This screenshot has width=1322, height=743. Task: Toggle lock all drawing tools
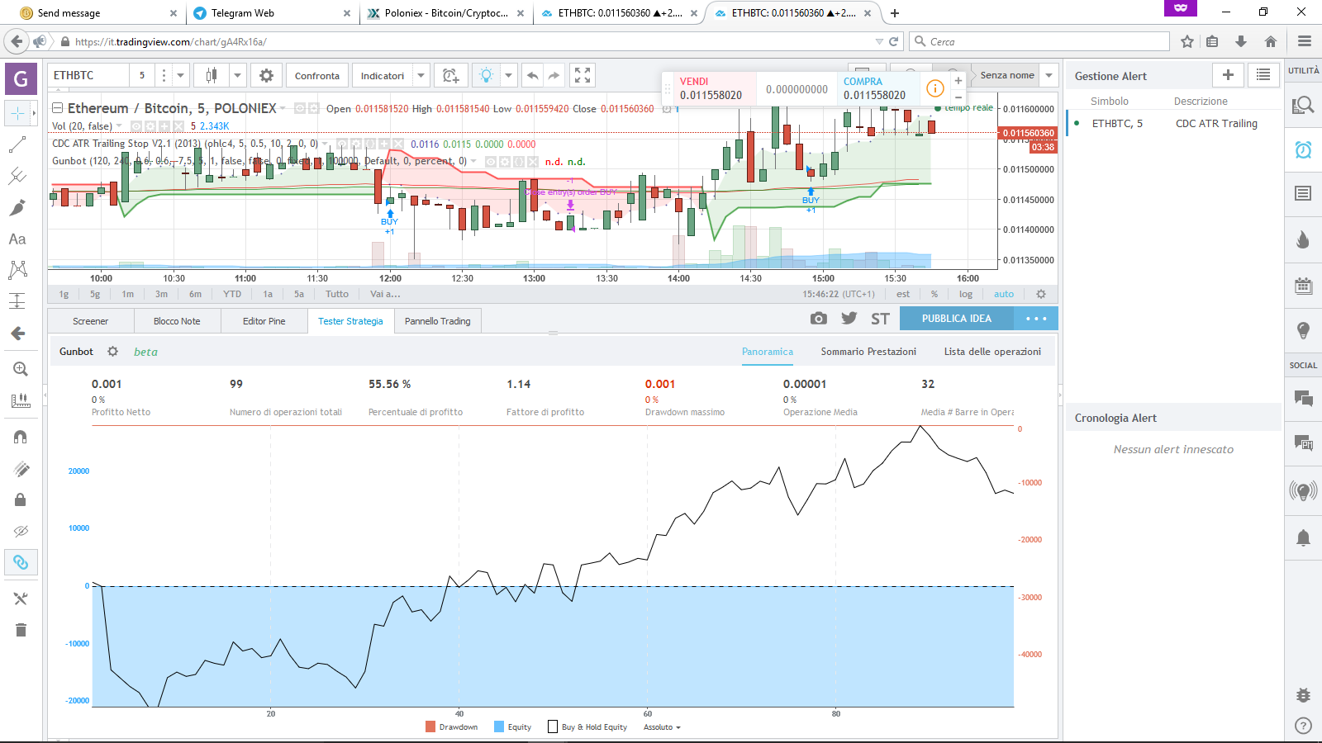point(21,499)
